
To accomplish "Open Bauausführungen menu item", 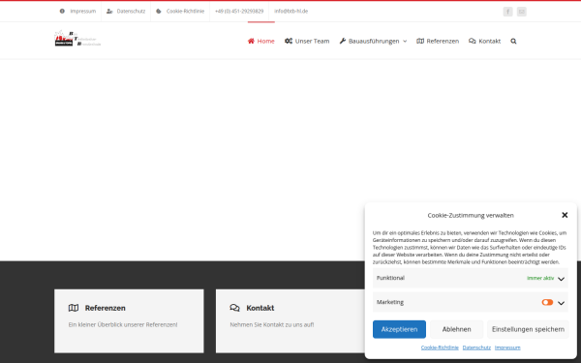I will click(373, 41).
